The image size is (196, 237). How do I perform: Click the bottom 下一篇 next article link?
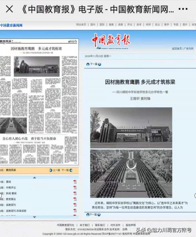pyautogui.click(x=93, y=214)
